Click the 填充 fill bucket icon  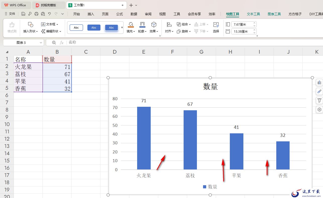tap(131, 25)
